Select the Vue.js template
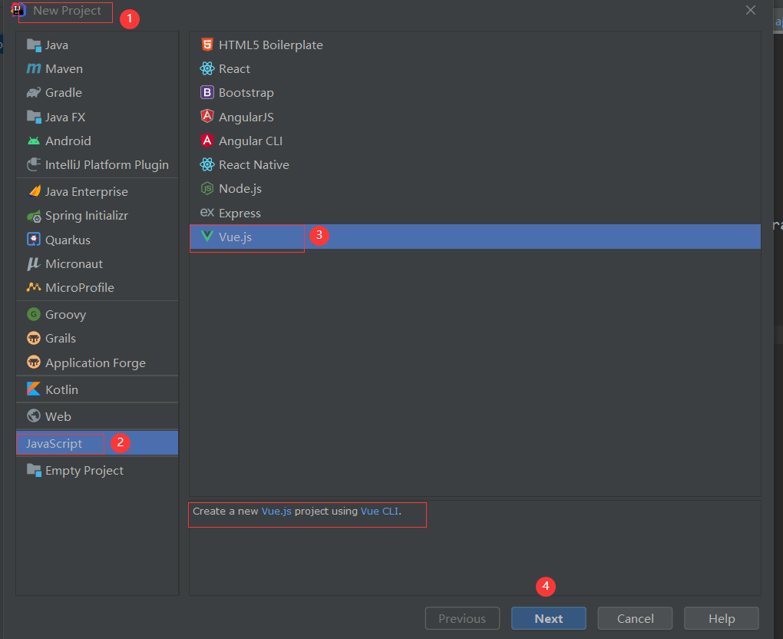Screen dimensions: 783x639 point(475,237)
